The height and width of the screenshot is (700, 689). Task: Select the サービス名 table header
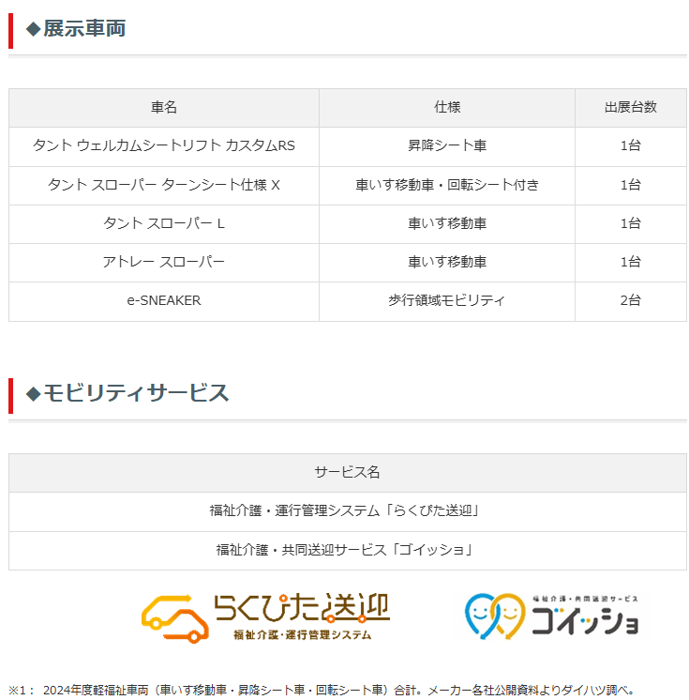point(347,473)
